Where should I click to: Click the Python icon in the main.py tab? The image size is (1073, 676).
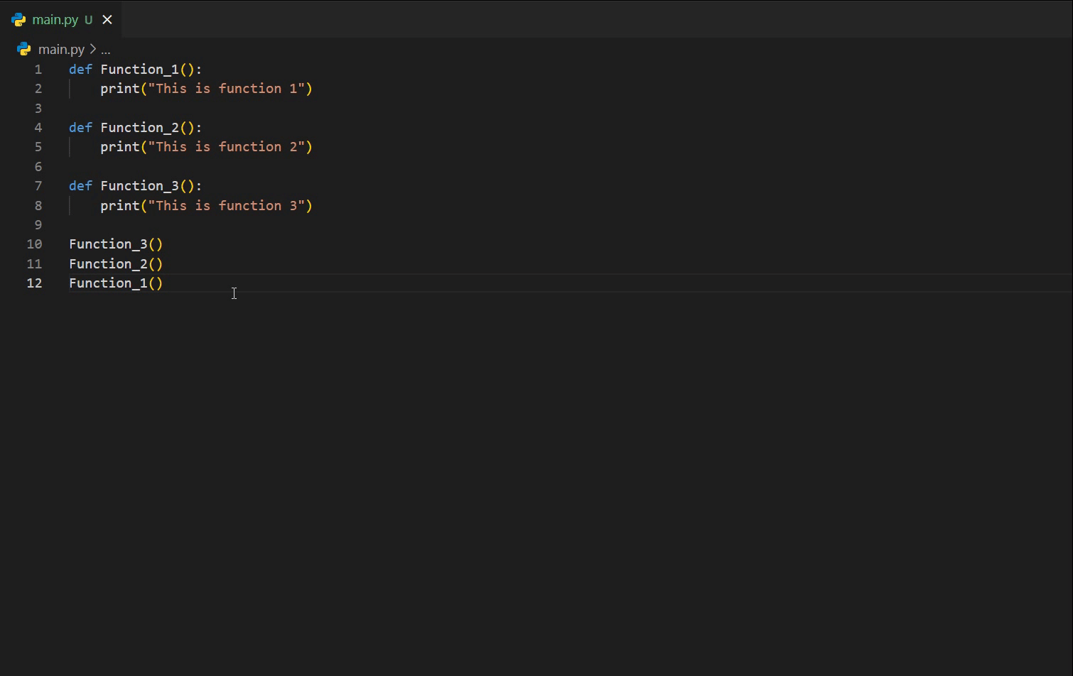[18, 20]
